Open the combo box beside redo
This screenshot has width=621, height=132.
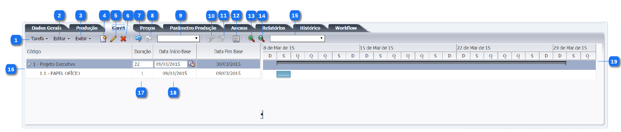pyautogui.click(x=178, y=38)
